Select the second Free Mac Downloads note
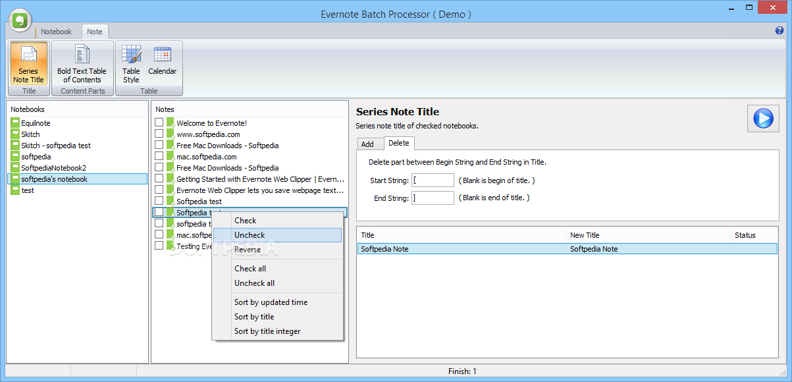Screen dimensions: 792x382 [227, 168]
